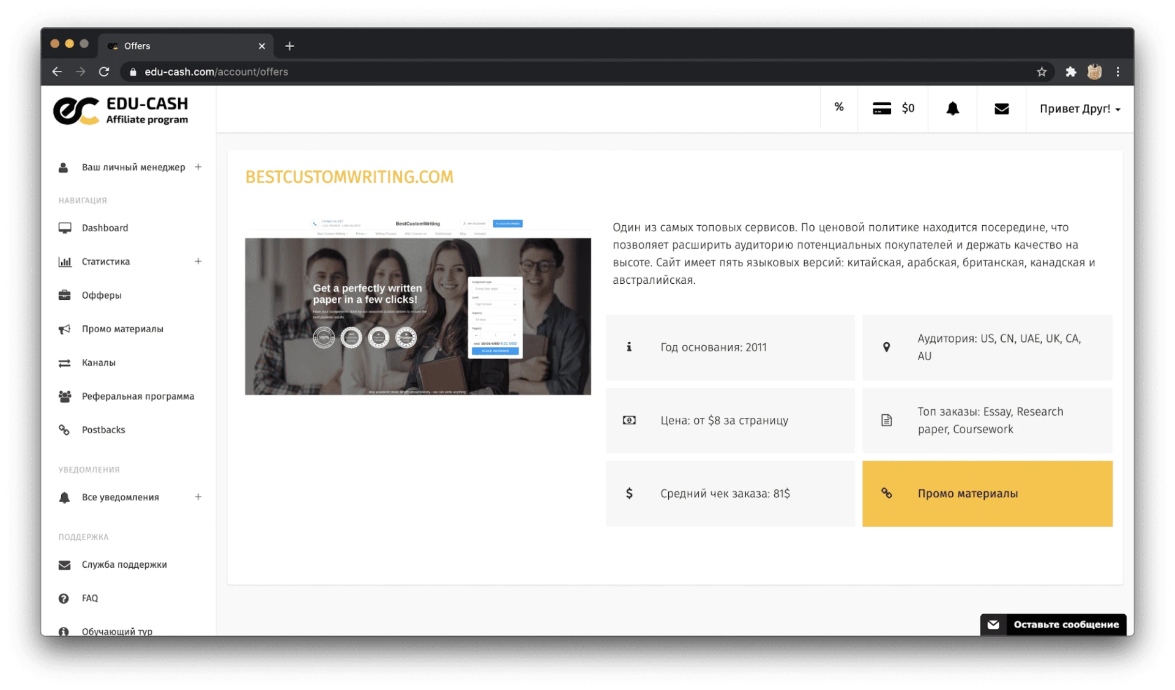Click the BestCustomWriting site preview image
Image resolution: width=1175 pixels, height=690 pixels.
pyautogui.click(x=418, y=306)
